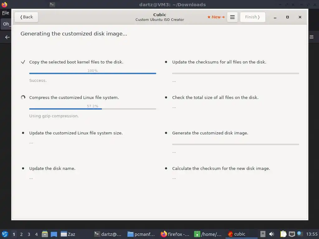Switch to workspace 4
Image resolution: width=319 pixels, height=239 pixels.
click(x=36, y=234)
